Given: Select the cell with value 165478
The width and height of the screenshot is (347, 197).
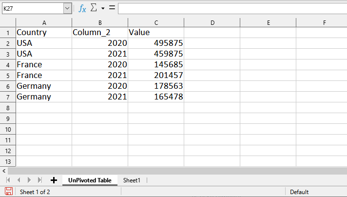Looking at the screenshot, I should coord(156,97).
